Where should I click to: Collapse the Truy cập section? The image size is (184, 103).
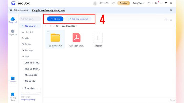pos(23,88)
